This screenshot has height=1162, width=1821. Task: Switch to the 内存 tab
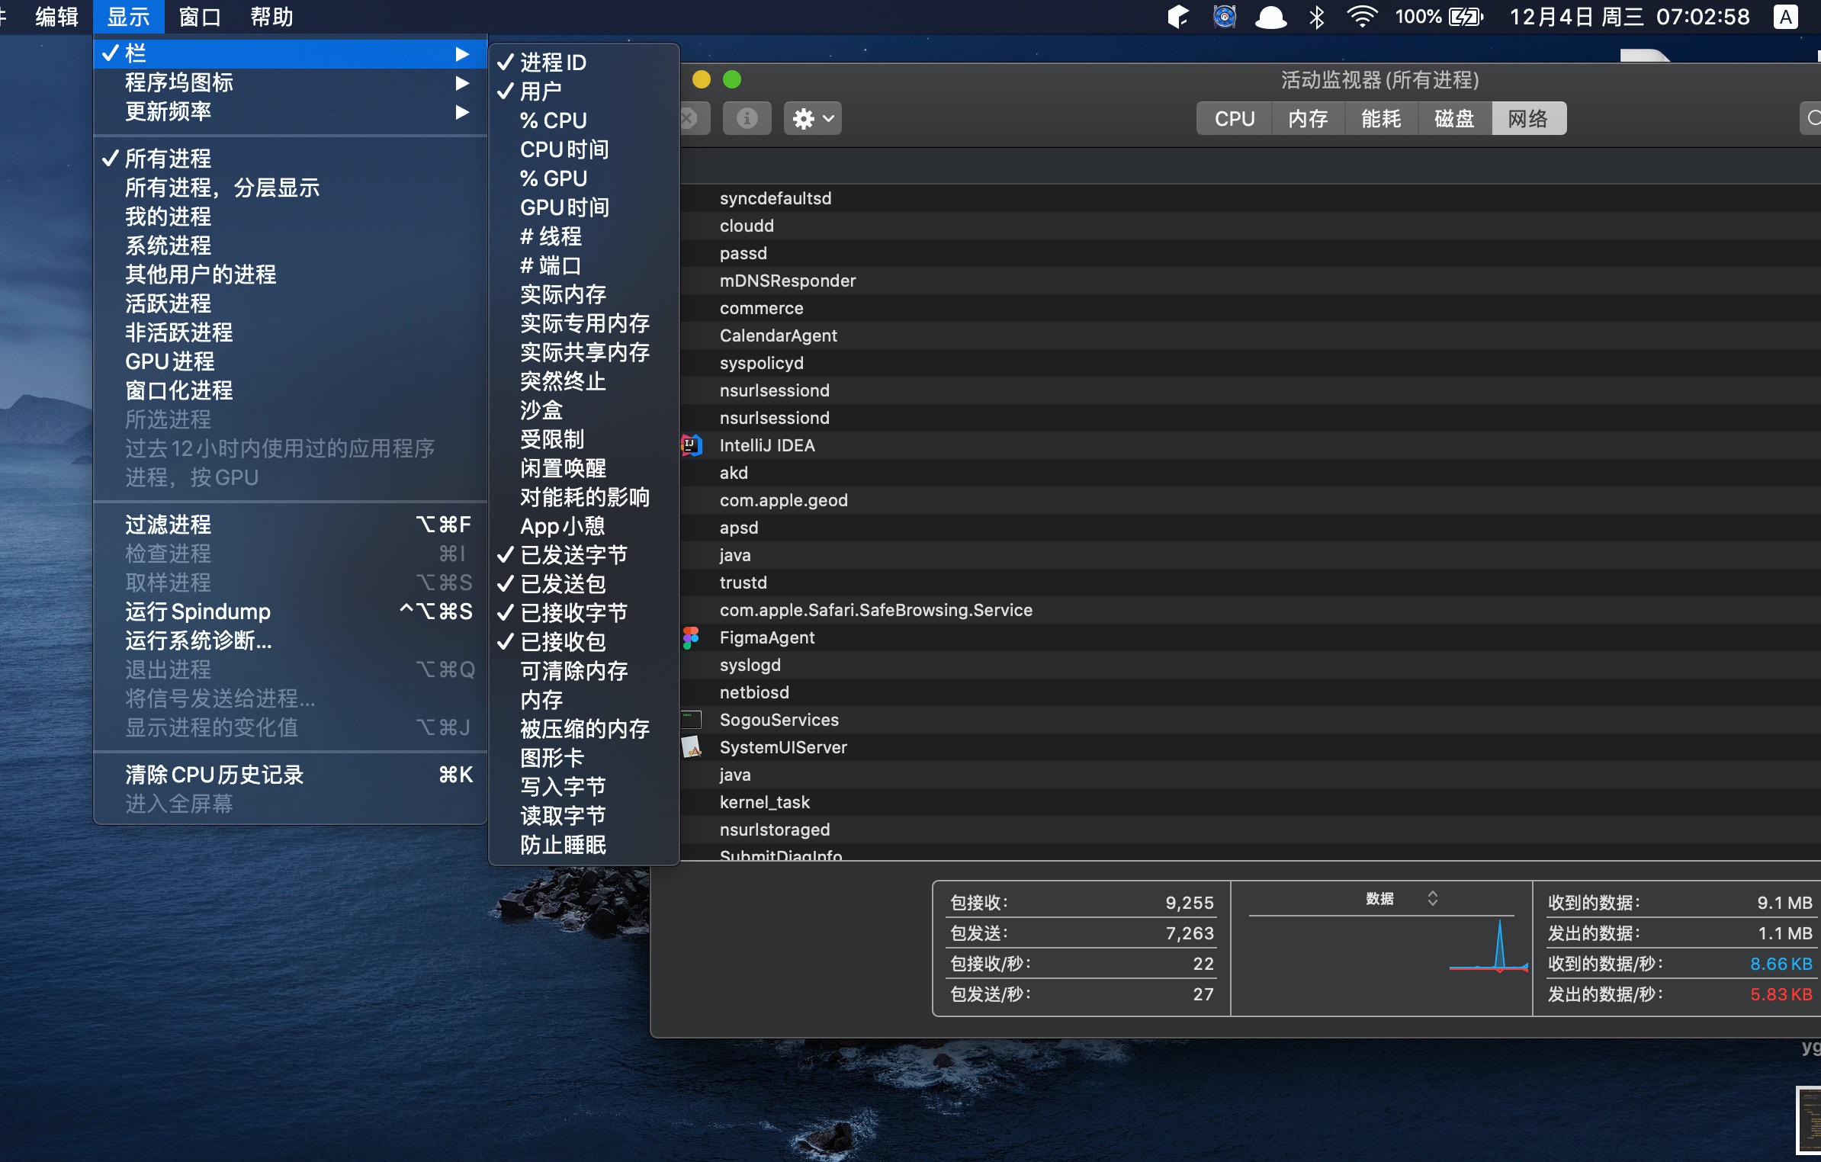point(1308,119)
